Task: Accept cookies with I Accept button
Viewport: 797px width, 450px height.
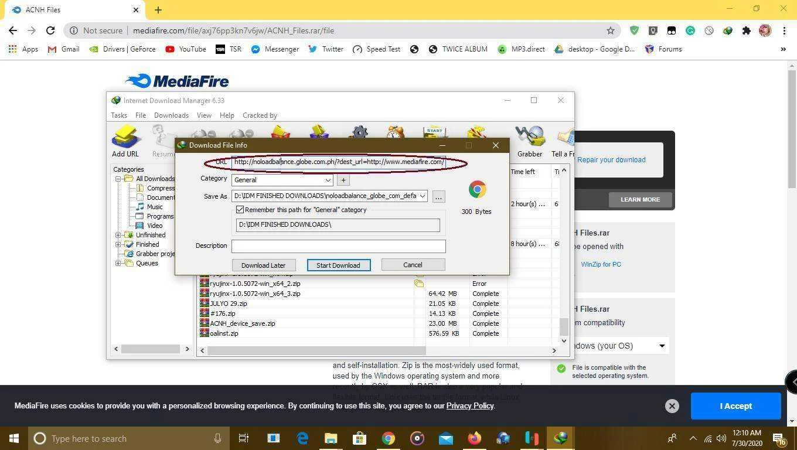Action: [735, 405]
